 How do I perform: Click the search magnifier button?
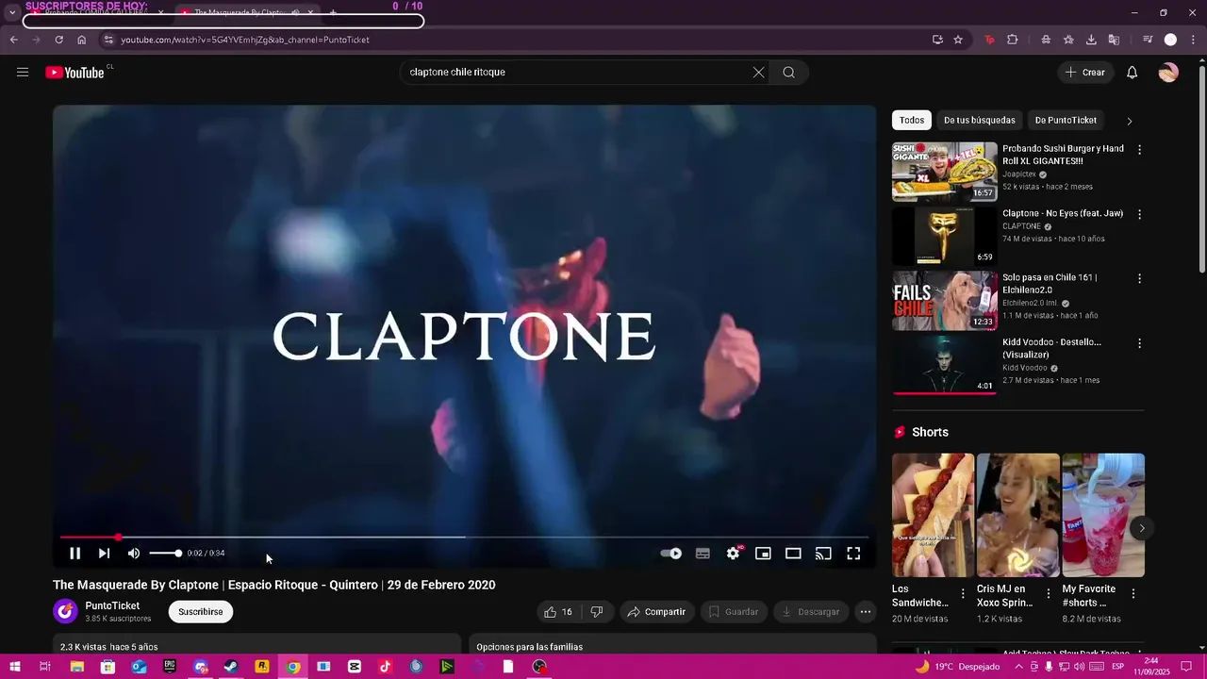pyautogui.click(x=789, y=73)
